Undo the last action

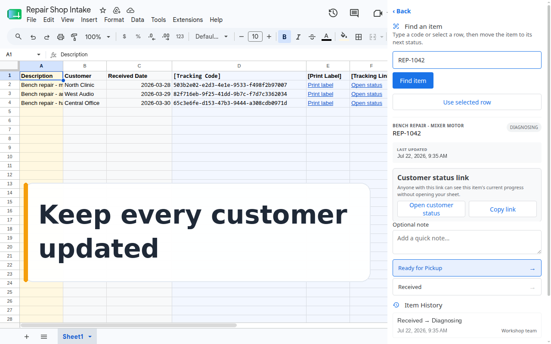33,37
